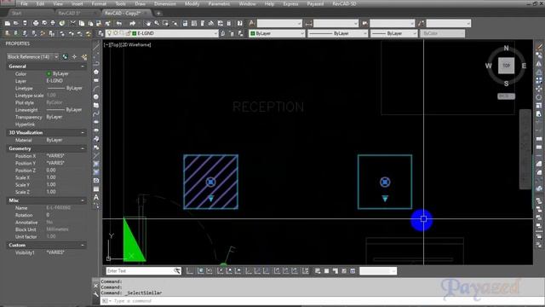Click the Undo arrow icon
The image size is (545, 307).
coord(119,23)
